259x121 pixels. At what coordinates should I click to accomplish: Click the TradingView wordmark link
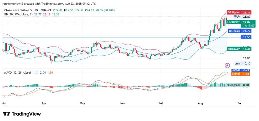pyautogui.click(x=26, y=114)
